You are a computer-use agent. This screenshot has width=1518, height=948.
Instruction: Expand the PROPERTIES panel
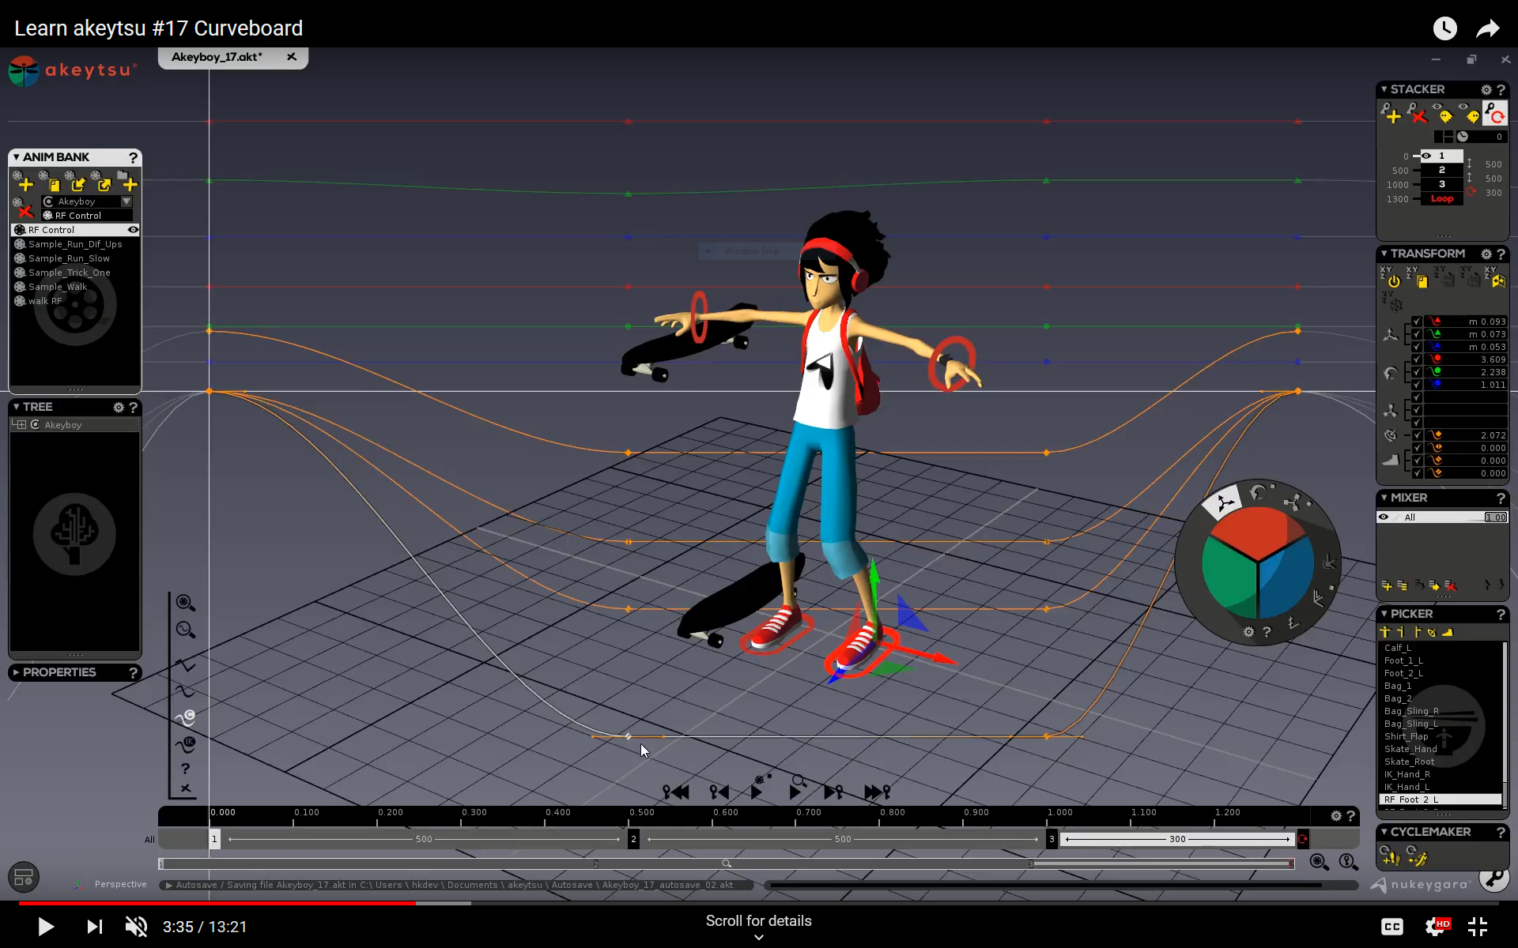pyautogui.click(x=16, y=672)
